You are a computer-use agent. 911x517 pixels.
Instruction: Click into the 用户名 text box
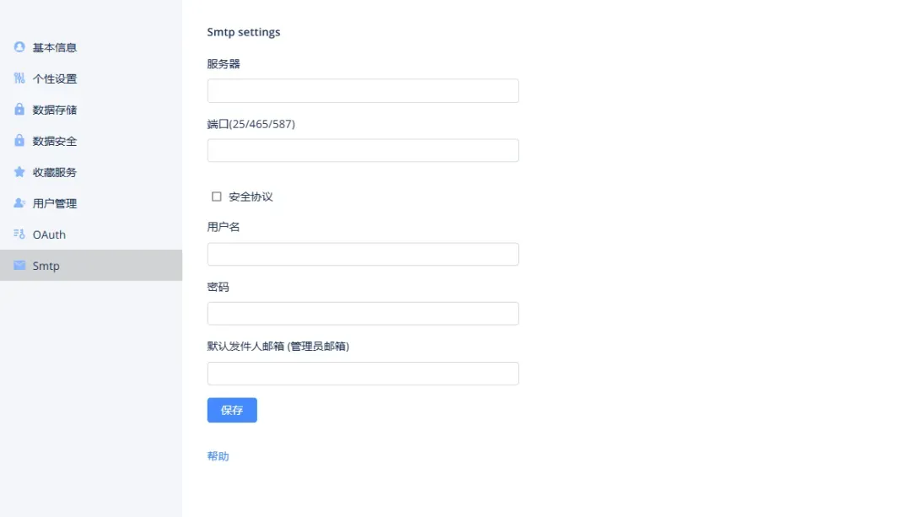(363, 255)
